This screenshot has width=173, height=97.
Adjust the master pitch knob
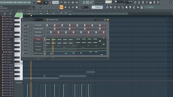pyautogui.click(x=34, y=7)
